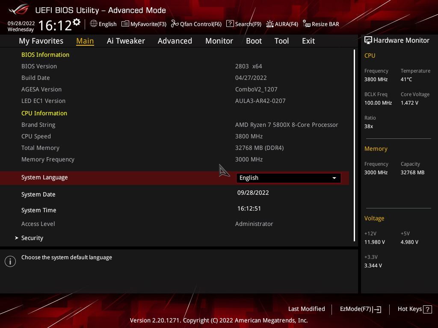The width and height of the screenshot is (438, 328).
Task: Click the settings gear beside the clock
Action: pos(77,22)
